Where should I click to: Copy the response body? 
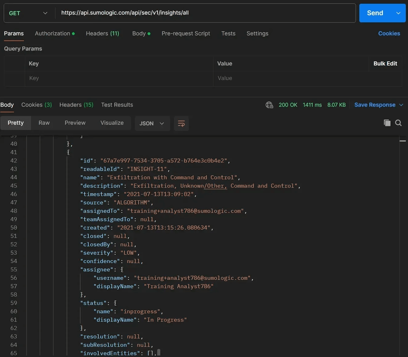(x=387, y=123)
